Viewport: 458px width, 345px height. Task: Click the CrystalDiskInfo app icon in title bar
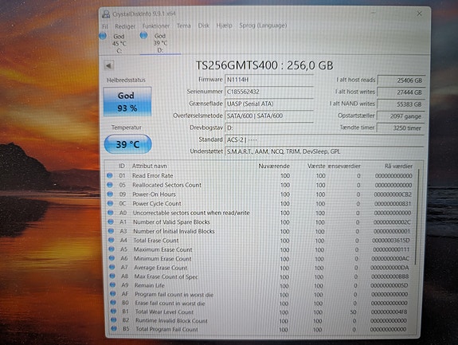point(106,14)
